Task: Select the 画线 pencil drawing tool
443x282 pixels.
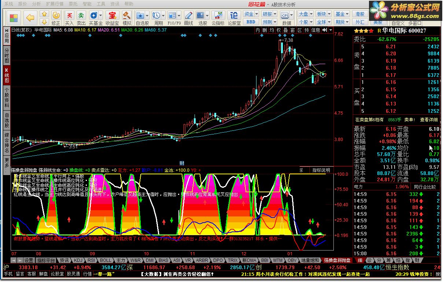Action: [188, 15]
